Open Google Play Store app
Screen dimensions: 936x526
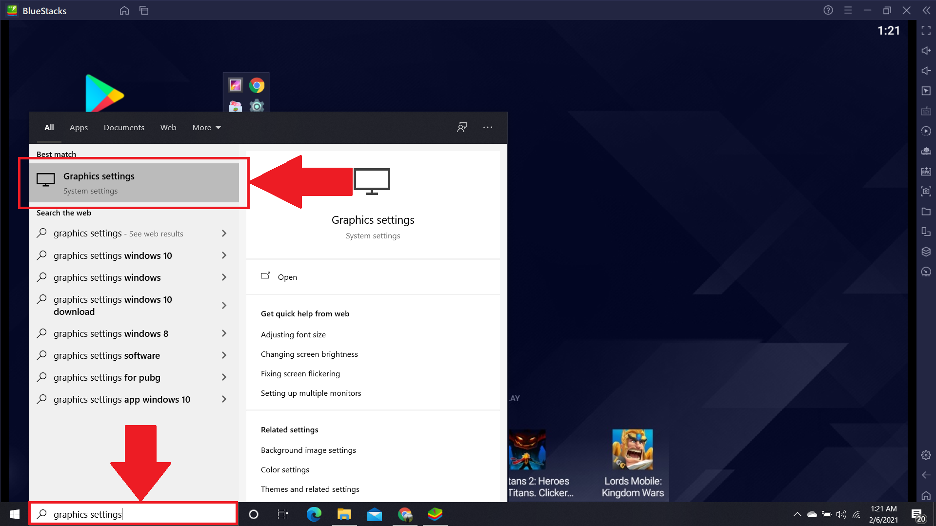click(x=104, y=93)
